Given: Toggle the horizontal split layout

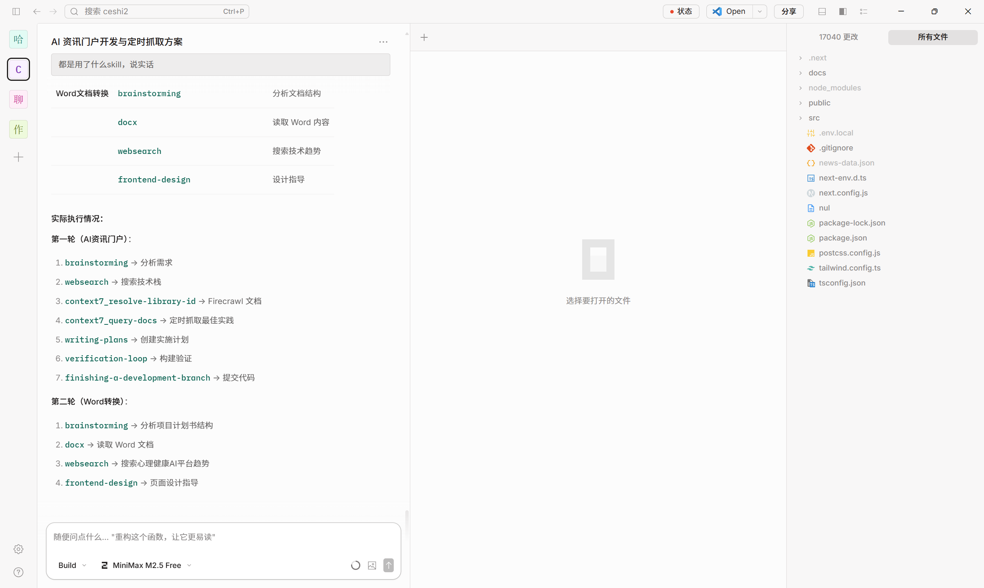Looking at the screenshot, I should (822, 12).
